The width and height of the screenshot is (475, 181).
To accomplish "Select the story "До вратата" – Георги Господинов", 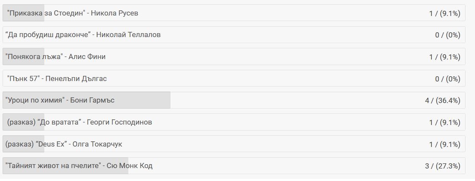I will tap(79, 122).
